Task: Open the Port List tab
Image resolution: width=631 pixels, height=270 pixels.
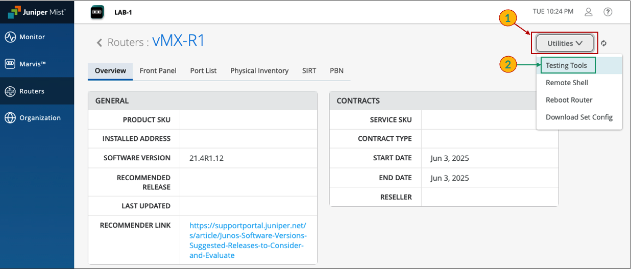Action: click(x=203, y=71)
